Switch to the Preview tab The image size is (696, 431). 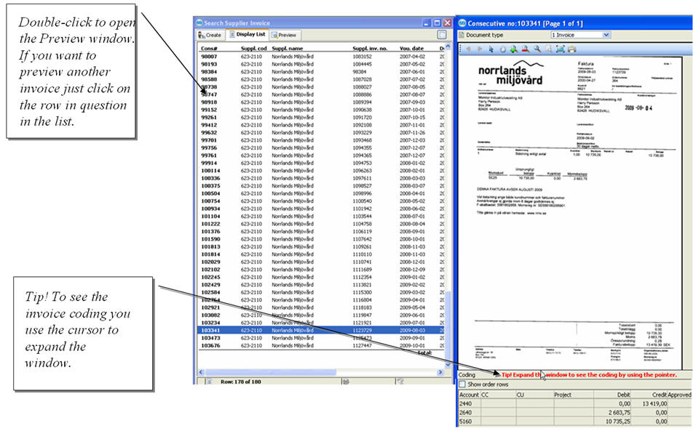click(284, 35)
